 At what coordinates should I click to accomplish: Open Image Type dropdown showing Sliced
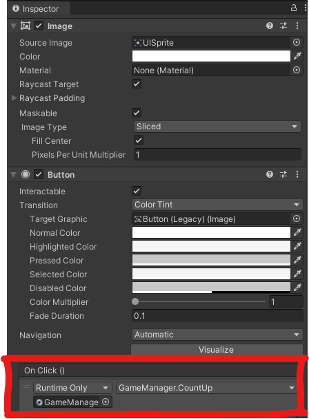217,127
